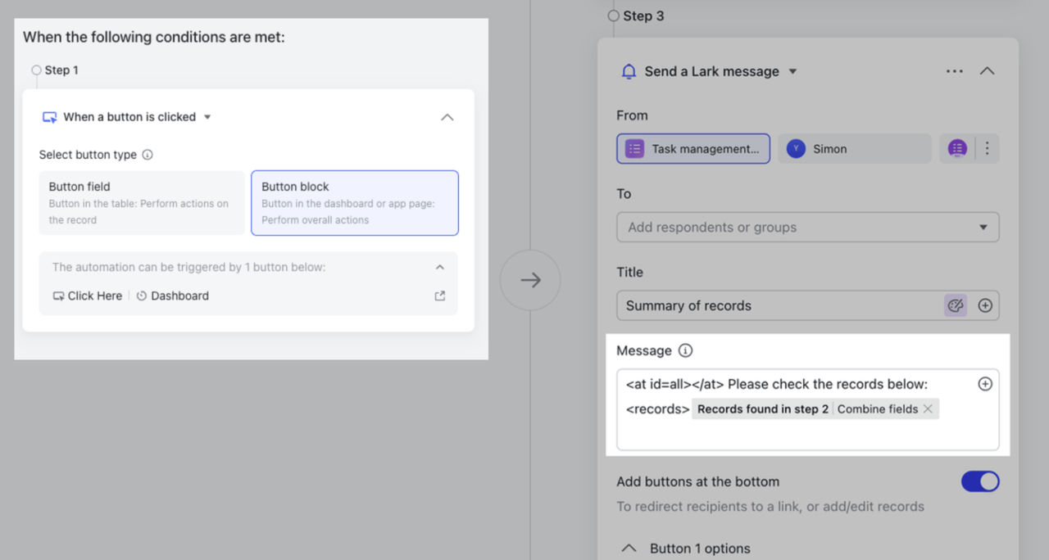The height and width of the screenshot is (560, 1049).
Task: Collapse the triggering buttons list
Action: click(440, 267)
